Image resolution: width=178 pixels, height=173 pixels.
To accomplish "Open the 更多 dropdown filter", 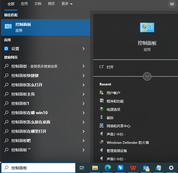I will (x=67, y=4).
